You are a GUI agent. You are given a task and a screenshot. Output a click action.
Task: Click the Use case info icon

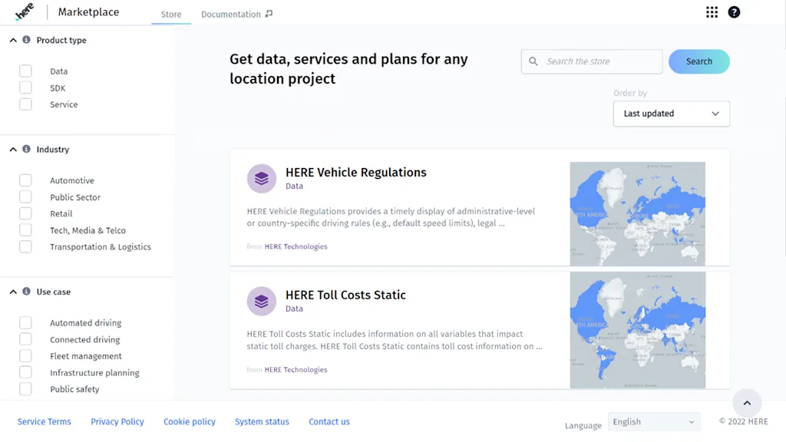[26, 291]
